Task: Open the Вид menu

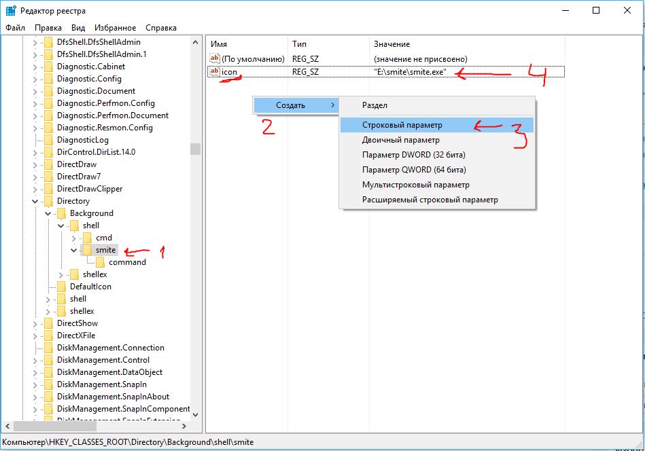Action: [x=78, y=28]
